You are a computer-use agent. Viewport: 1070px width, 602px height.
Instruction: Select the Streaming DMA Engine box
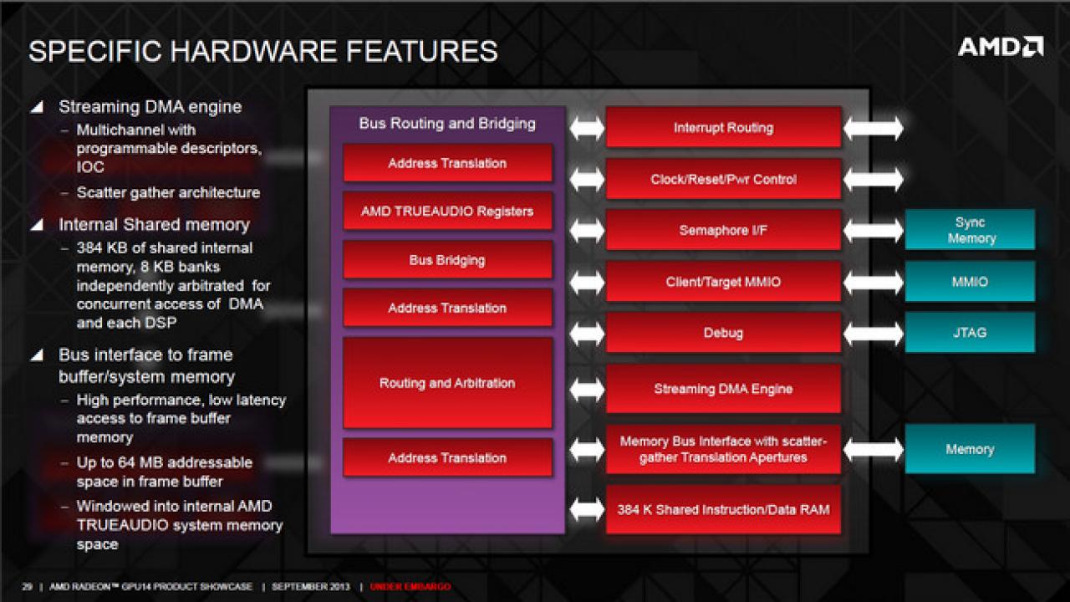(723, 389)
